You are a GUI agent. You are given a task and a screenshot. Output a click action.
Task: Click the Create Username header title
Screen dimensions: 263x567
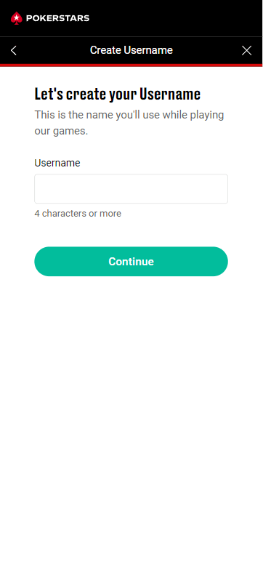[x=131, y=50]
